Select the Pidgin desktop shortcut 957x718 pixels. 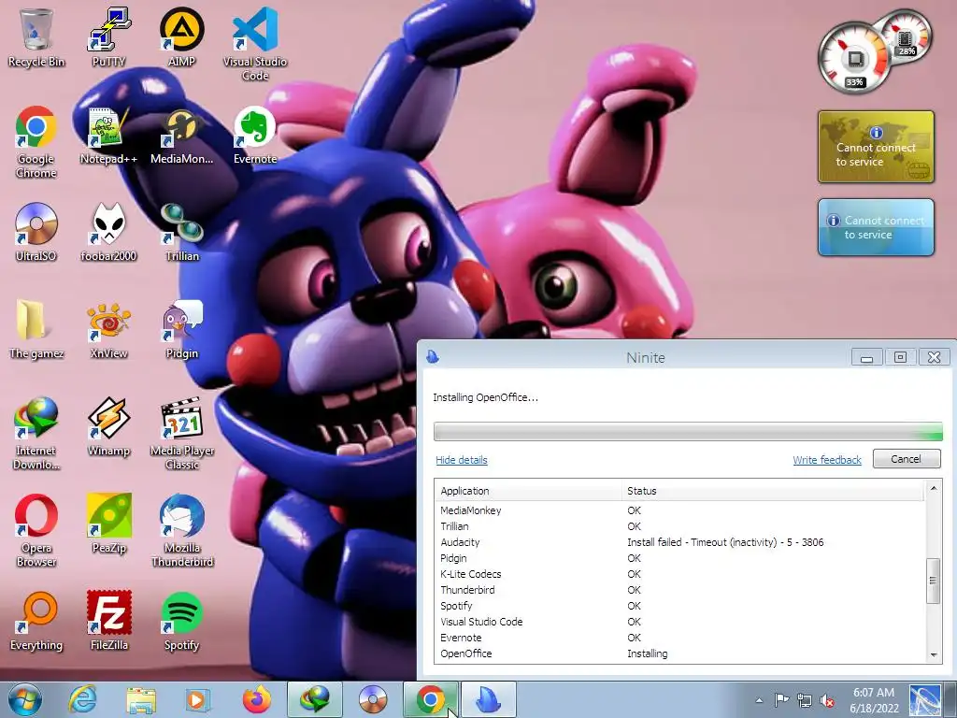182,330
